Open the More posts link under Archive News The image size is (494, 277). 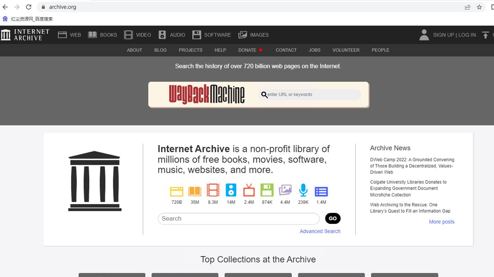click(x=441, y=222)
